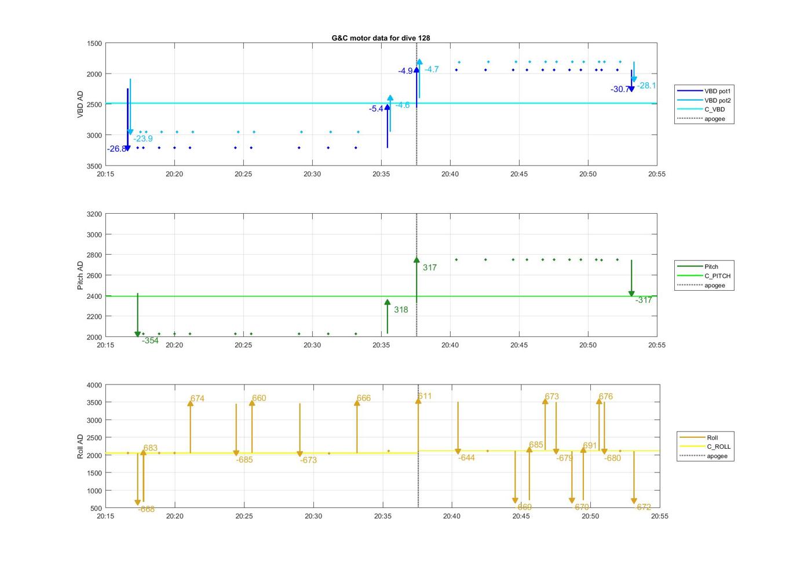Image resolution: width=811 pixels, height=571 pixels.
Task: Click the 'Pitch AD' y-axis label
Action: coord(81,275)
